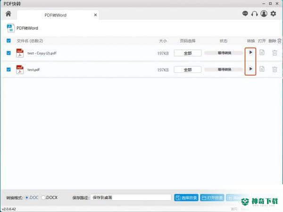This screenshot has height=212, width=283.
Task: Open the chat message icon
Action: pyautogui.click(x=245, y=14)
